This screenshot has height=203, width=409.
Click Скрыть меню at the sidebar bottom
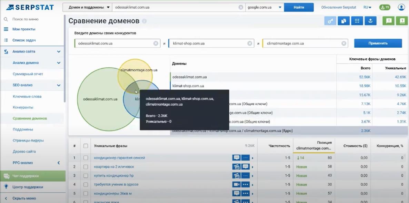tap(24, 198)
